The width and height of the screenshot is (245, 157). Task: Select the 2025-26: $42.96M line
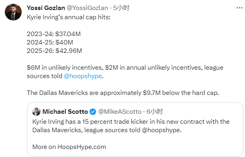point(54,51)
